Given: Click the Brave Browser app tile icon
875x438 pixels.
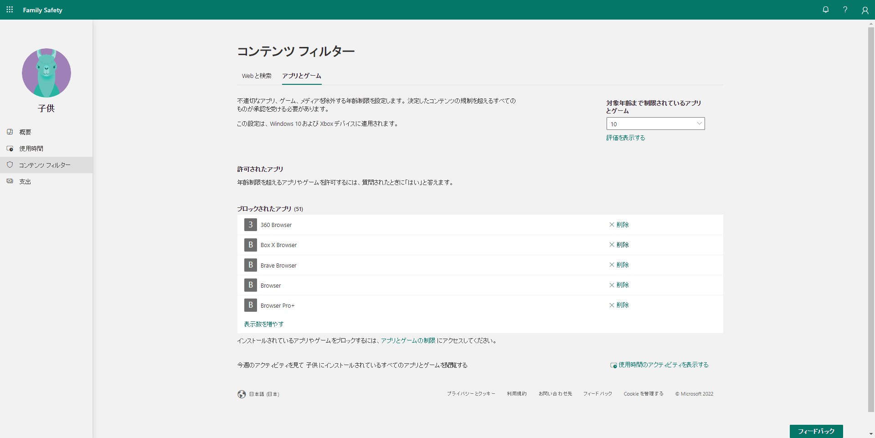Looking at the screenshot, I should (250, 265).
